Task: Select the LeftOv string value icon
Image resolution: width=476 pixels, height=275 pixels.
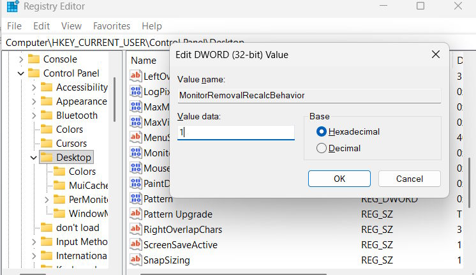Action: [136, 76]
